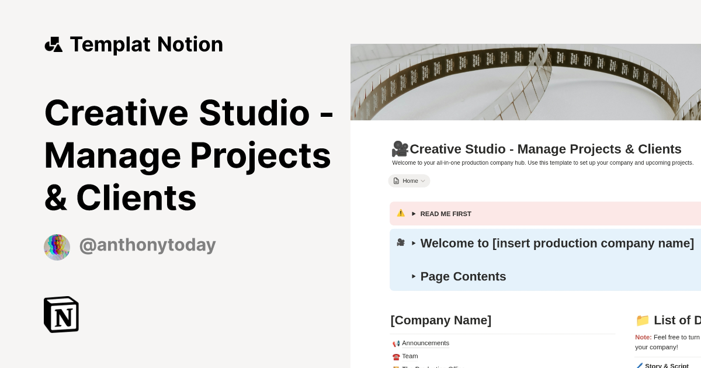This screenshot has height=368, width=701.
Task: Click the megaphone icon beside Announcements
Action: 396,343
